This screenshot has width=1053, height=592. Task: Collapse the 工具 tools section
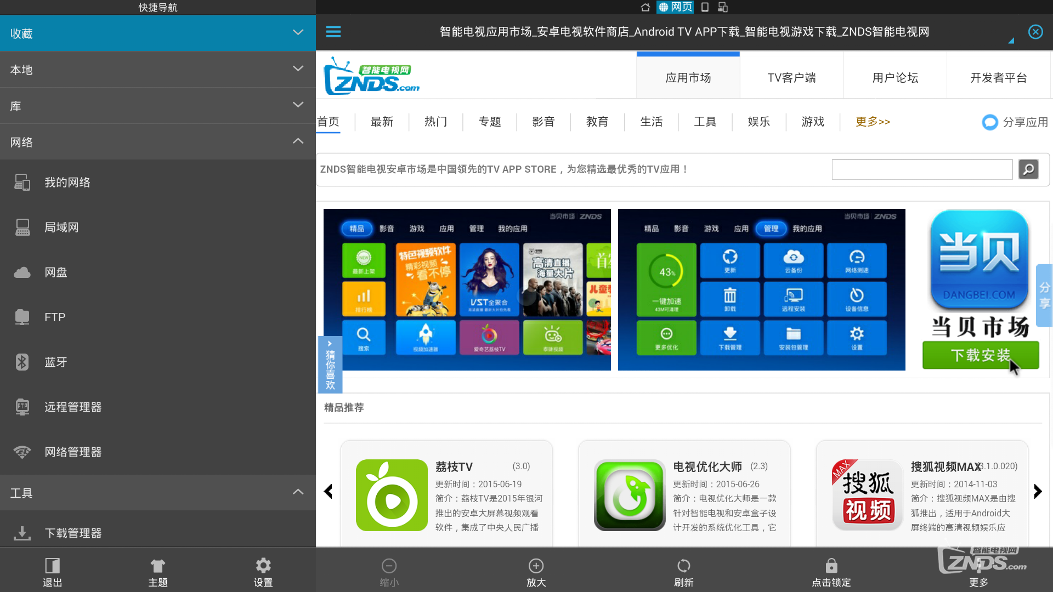pos(158,493)
